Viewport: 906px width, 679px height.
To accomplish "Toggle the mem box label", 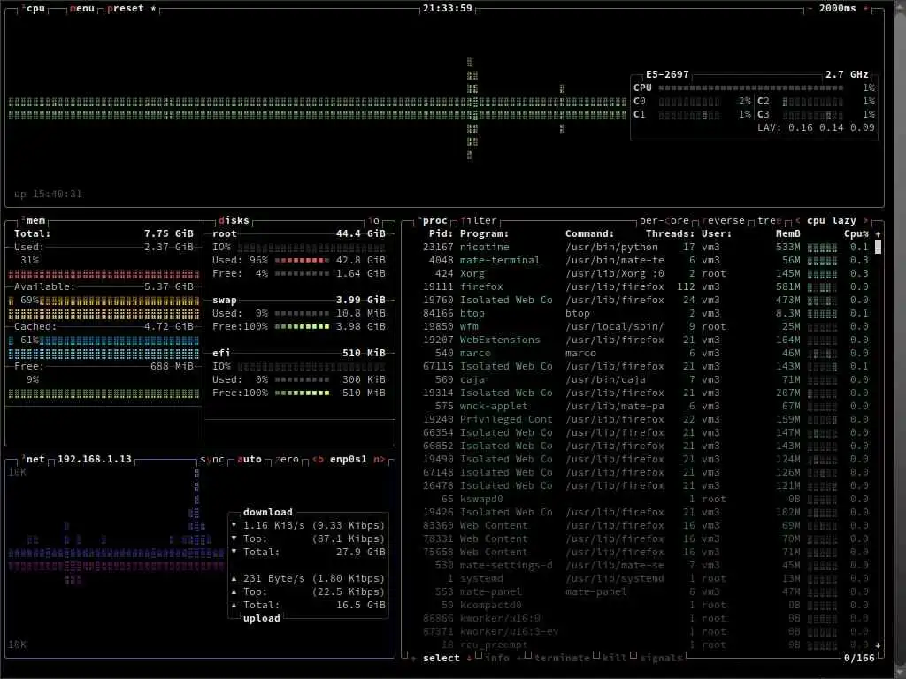I will pos(35,220).
